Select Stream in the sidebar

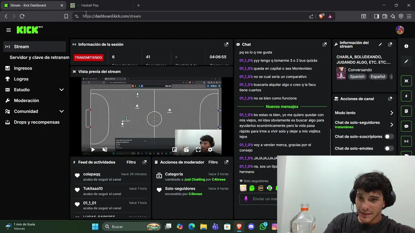point(35,47)
